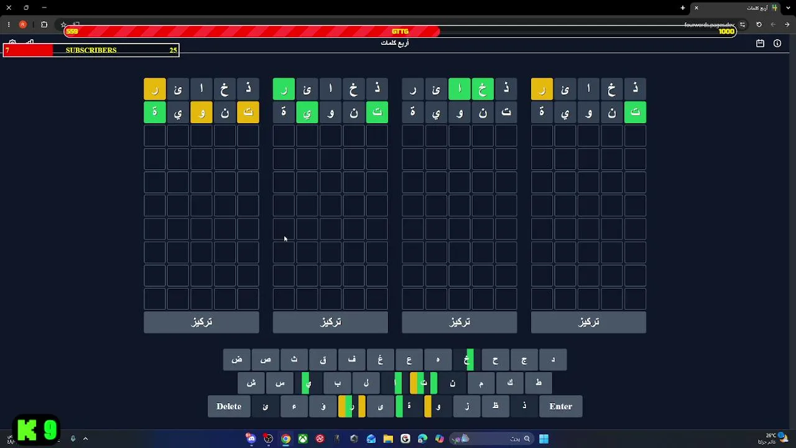Open the info help icon in game header
Image resolution: width=796 pixels, height=448 pixels.
pos(777,44)
